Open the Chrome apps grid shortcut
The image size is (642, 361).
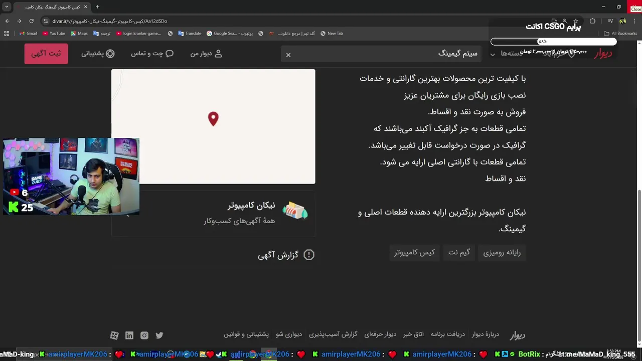tap(7, 34)
